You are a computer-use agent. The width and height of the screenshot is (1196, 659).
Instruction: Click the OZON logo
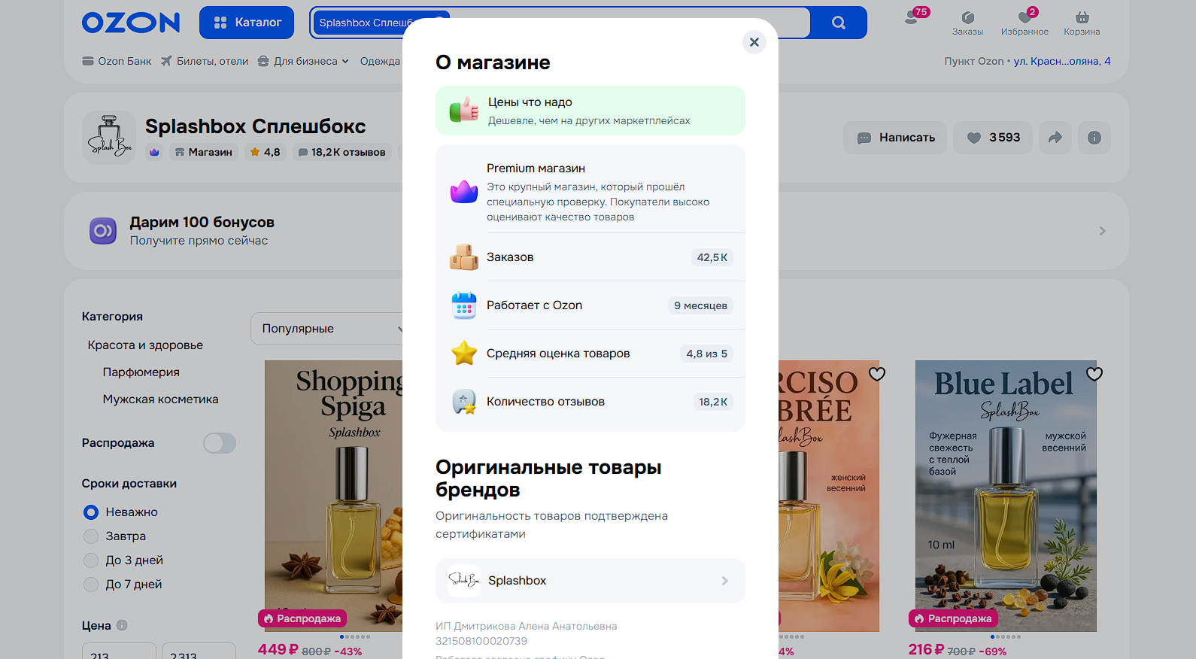(131, 23)
